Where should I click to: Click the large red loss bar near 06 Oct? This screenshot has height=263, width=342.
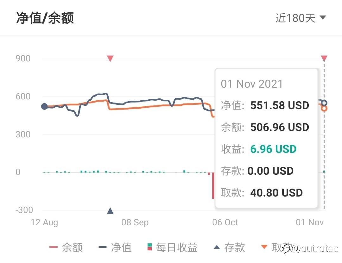pyautogui.click(x=213, y=185)
